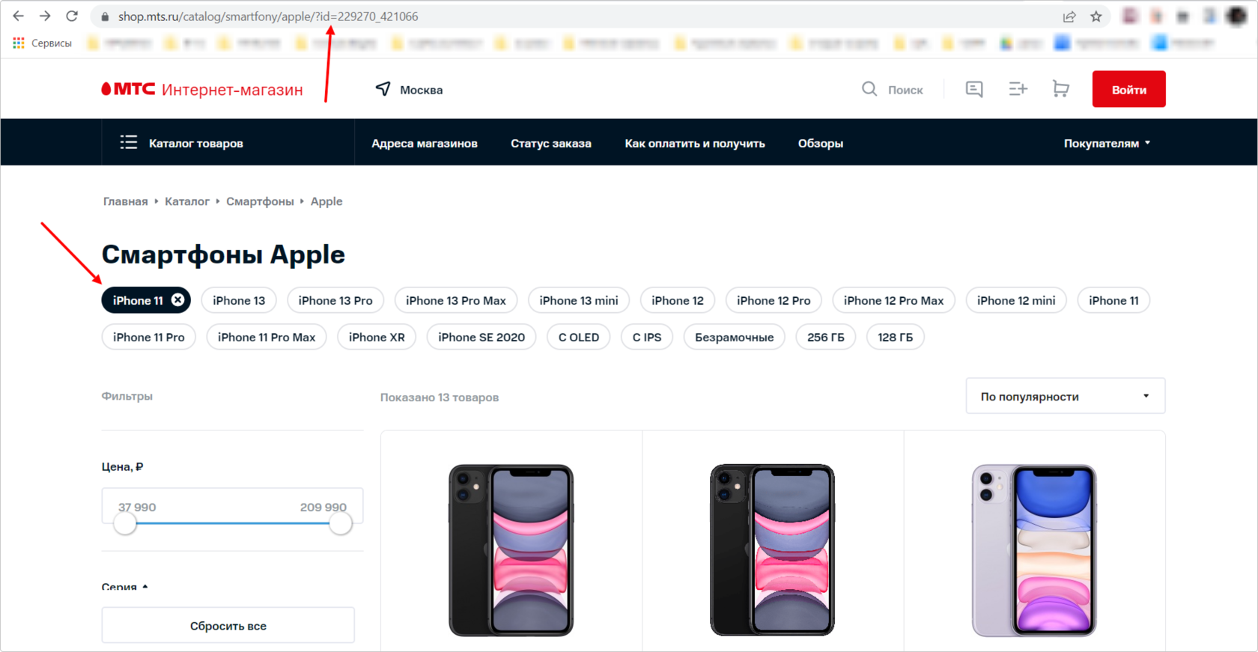The height and width of the screenshot is (652, 1258).
Task: Click the share page icon in address bar
Action: pyautogui.click(x=1069, y=16)
